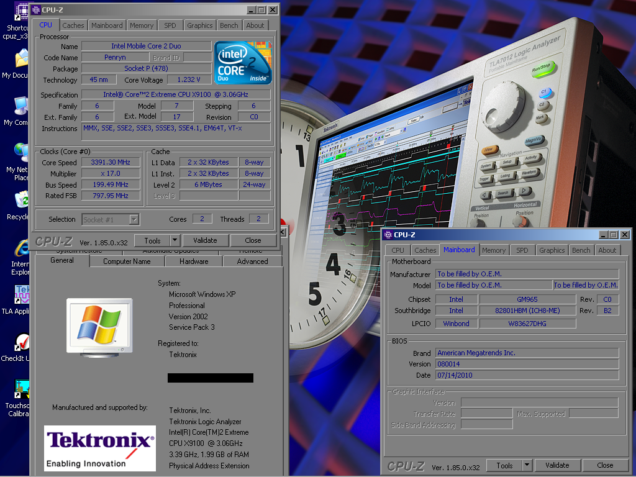Launch the TLA Application desktop shortcut
636x477 pixels.
(22, 295)
